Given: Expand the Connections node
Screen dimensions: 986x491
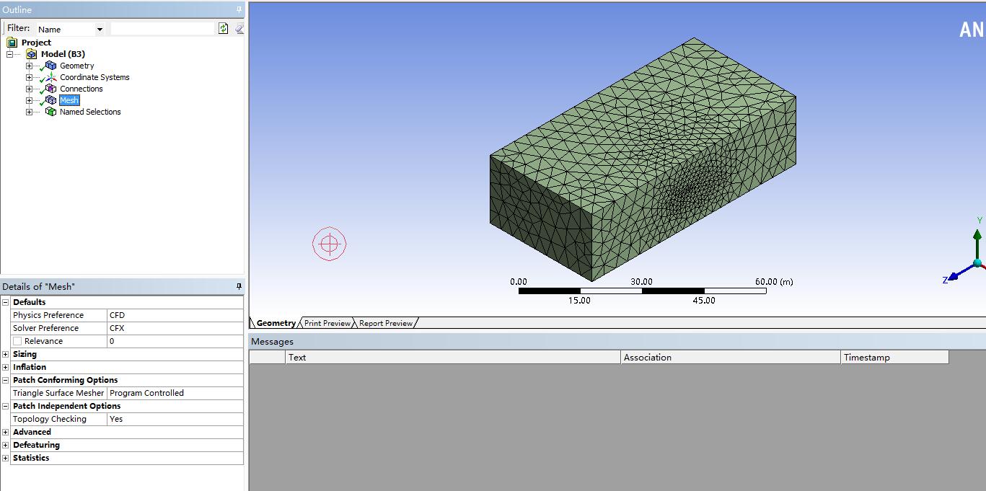Looking at the screenshot, I should 29,89.
